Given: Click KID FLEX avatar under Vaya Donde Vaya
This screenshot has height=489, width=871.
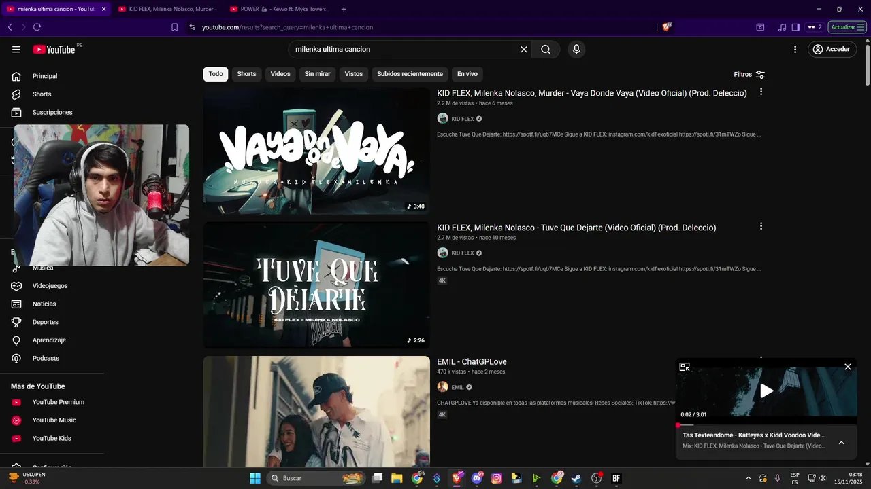Looking at the screenshot, I should [442, 119].
